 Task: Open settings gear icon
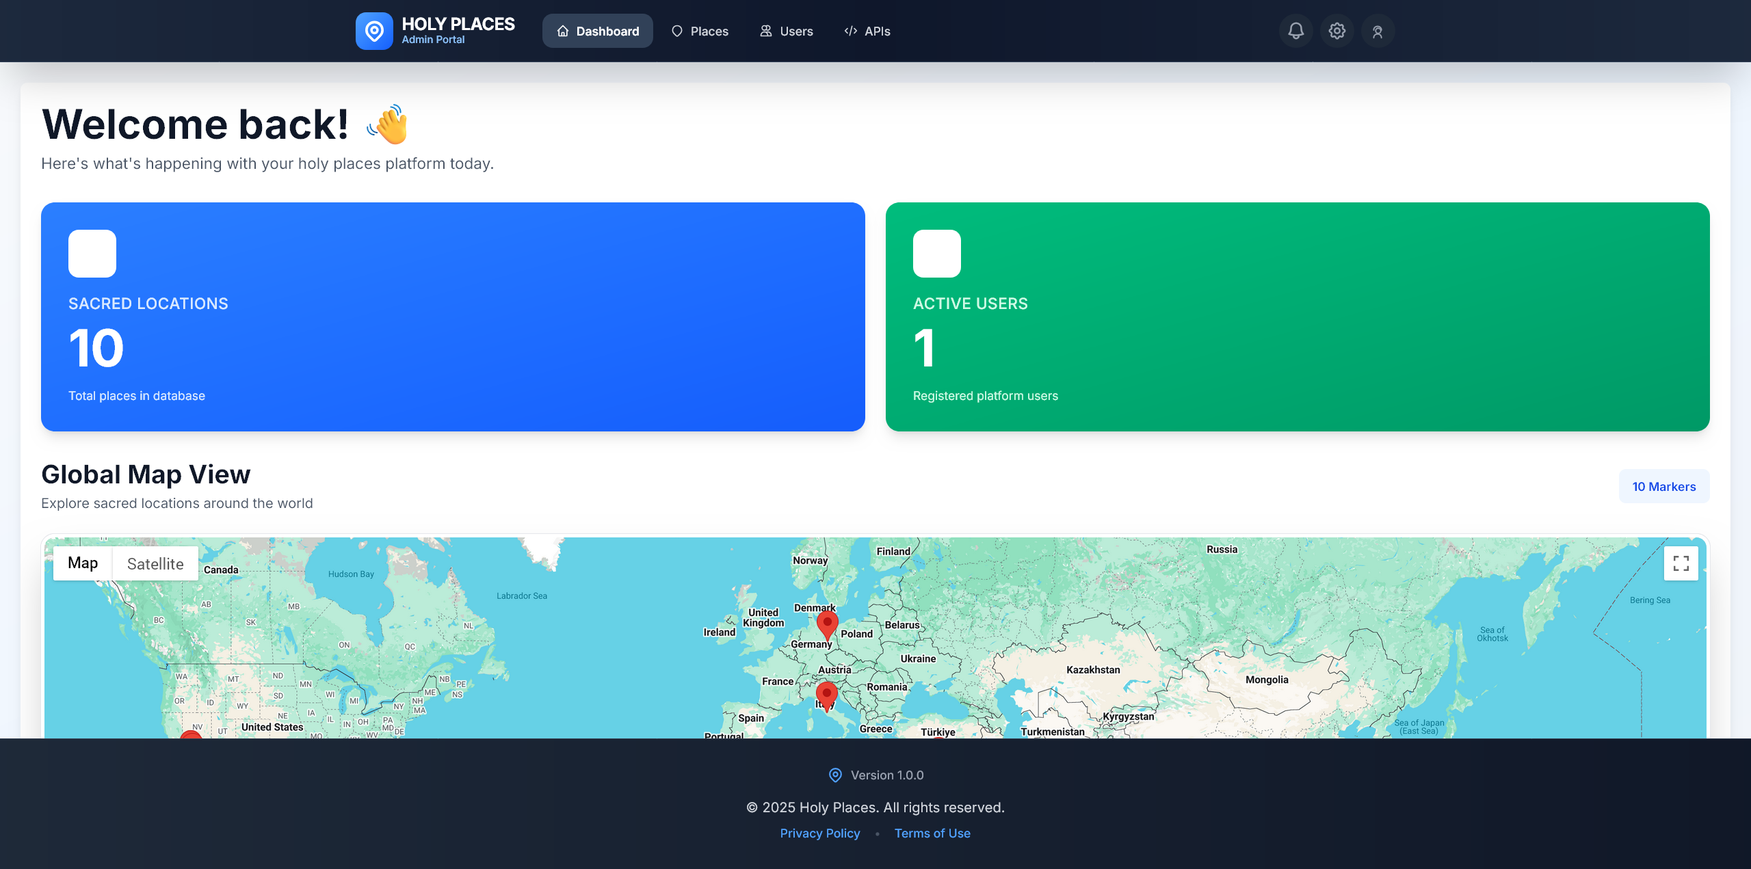[1337, 31]
